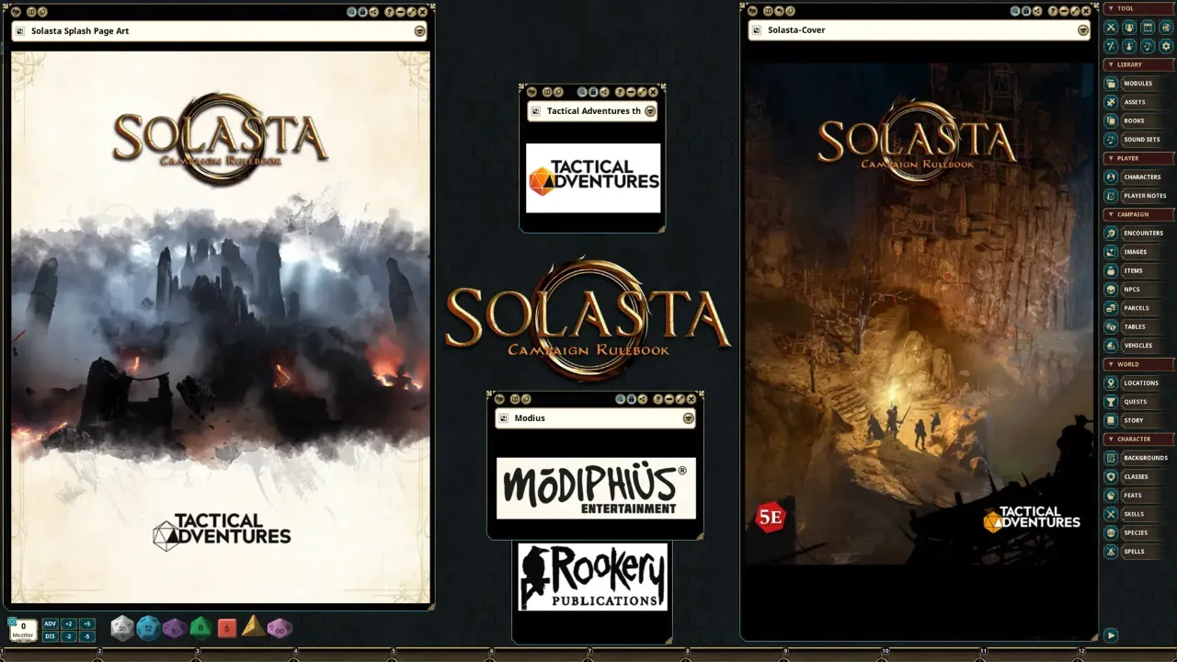Open the Quests list under World
1177x662 pixels.
[1138, 402]
